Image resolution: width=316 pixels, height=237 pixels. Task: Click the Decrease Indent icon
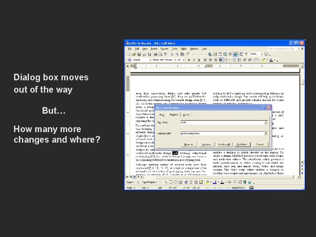click(x=244, y=60)
